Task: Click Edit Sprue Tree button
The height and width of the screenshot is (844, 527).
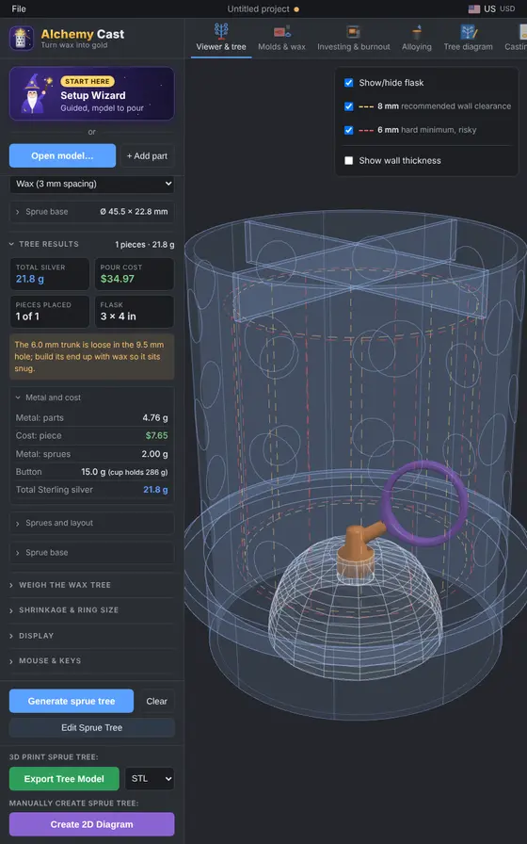Action: tap(92, 728)
